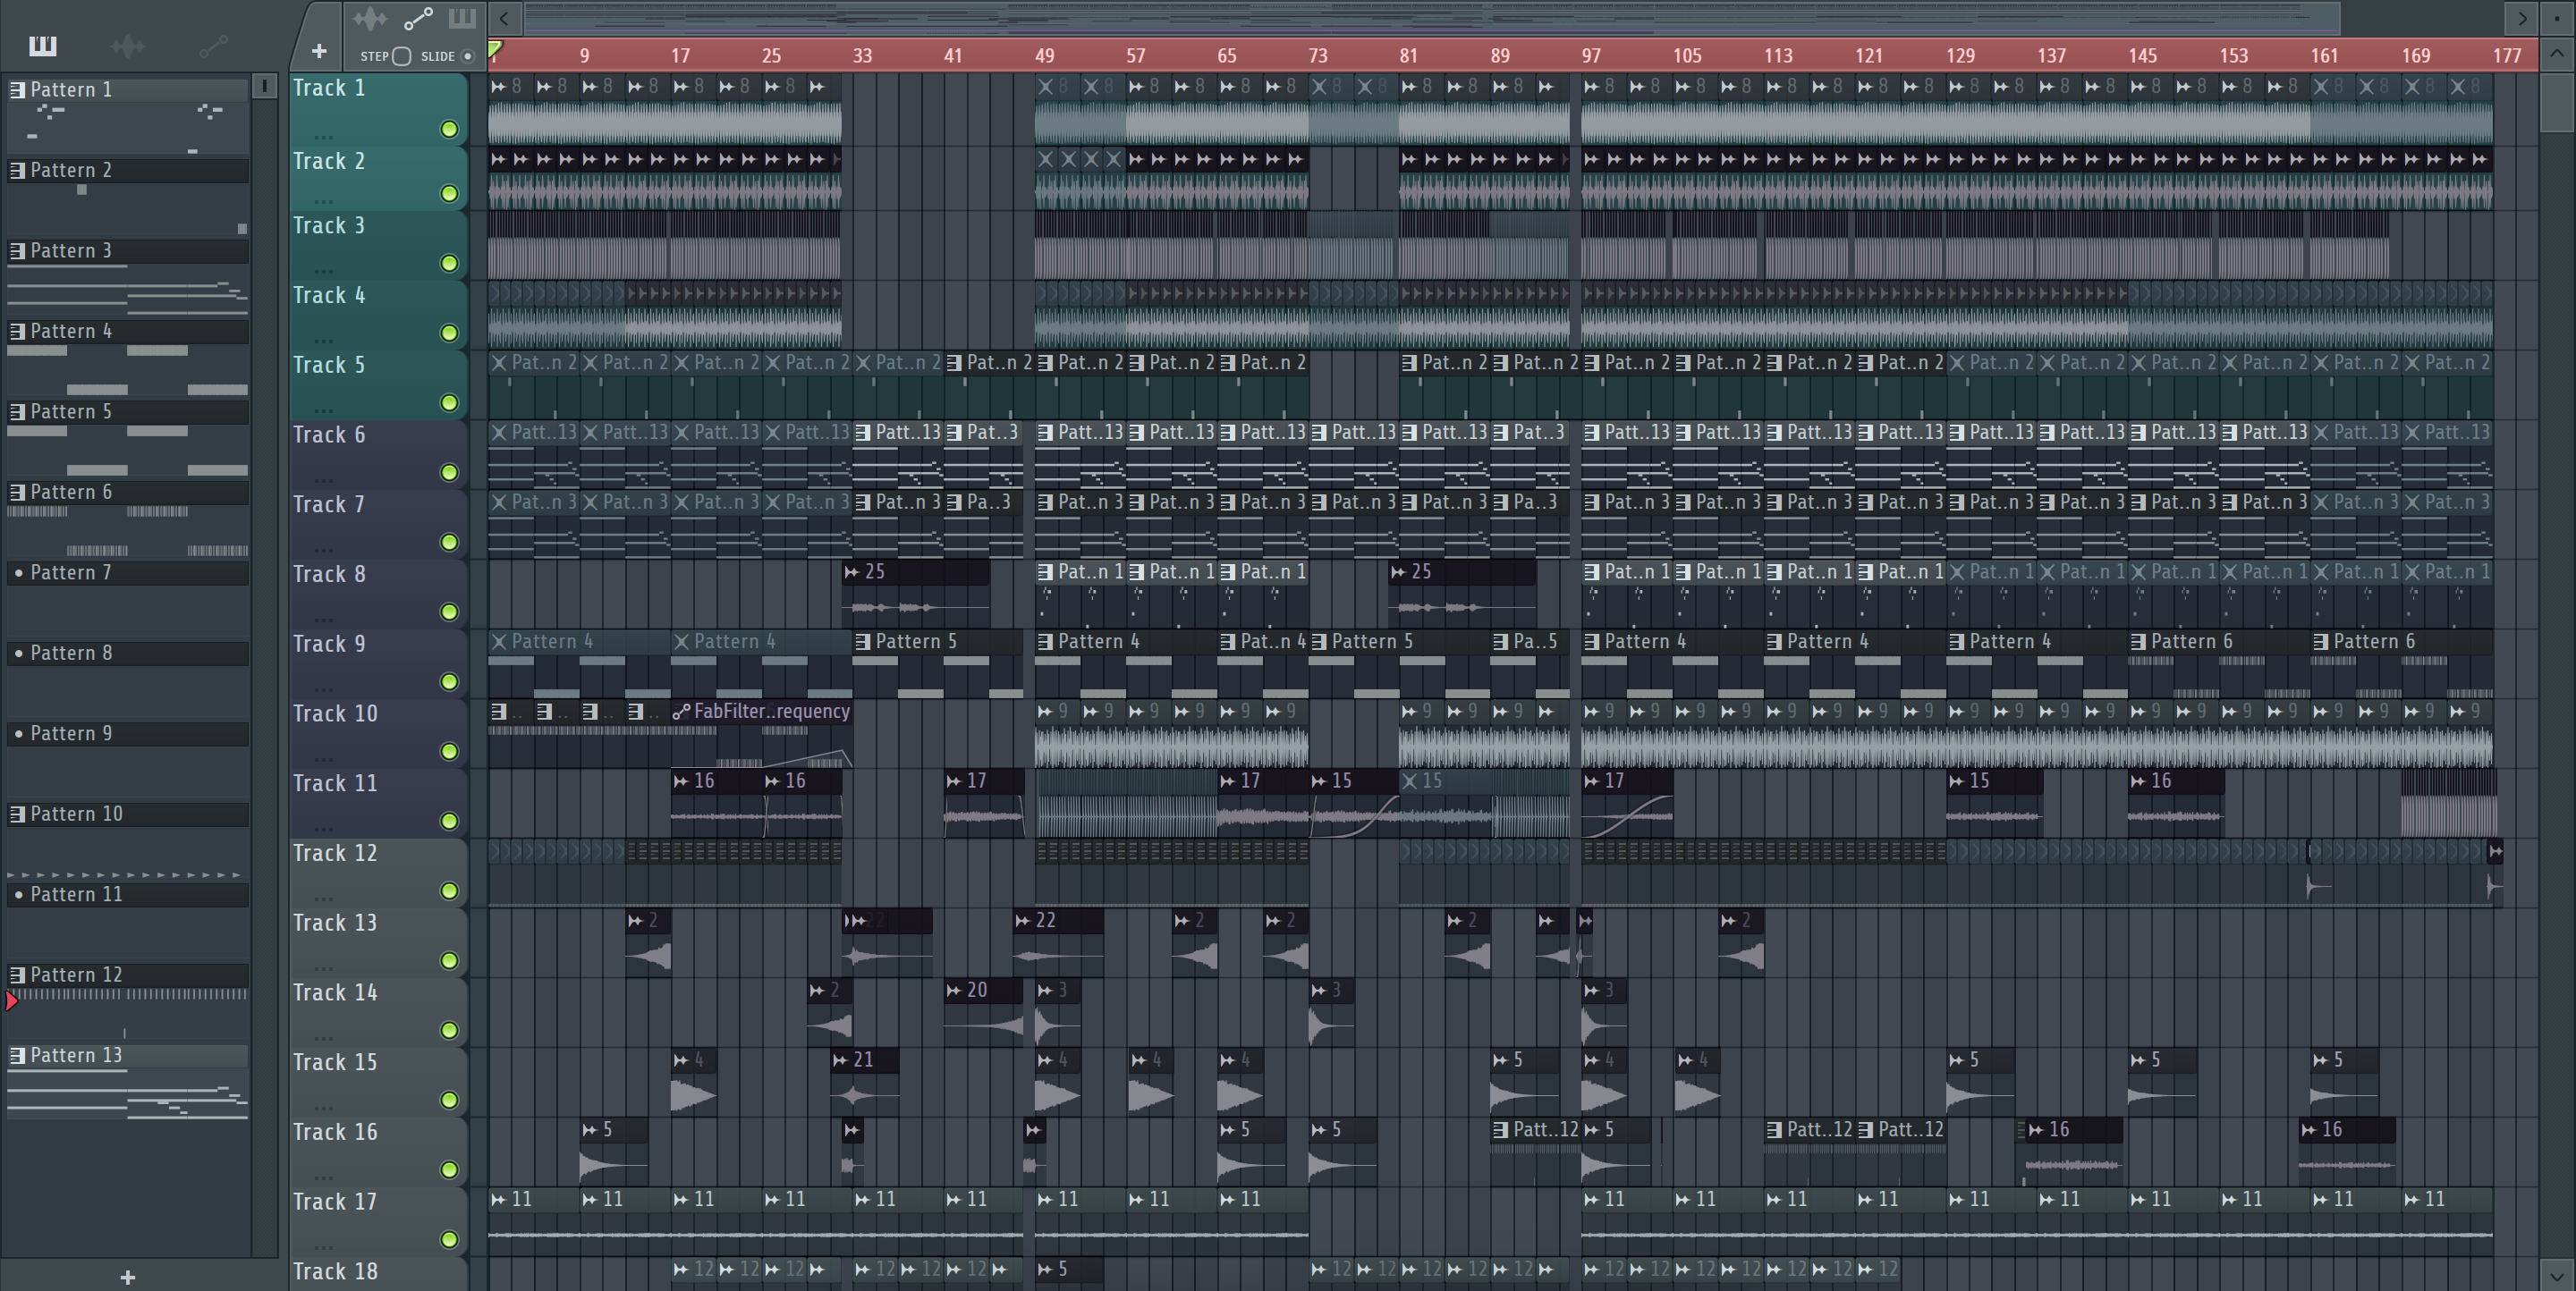
Task: Click the green start marker on the timeline
Action: (x=495, y=48)
